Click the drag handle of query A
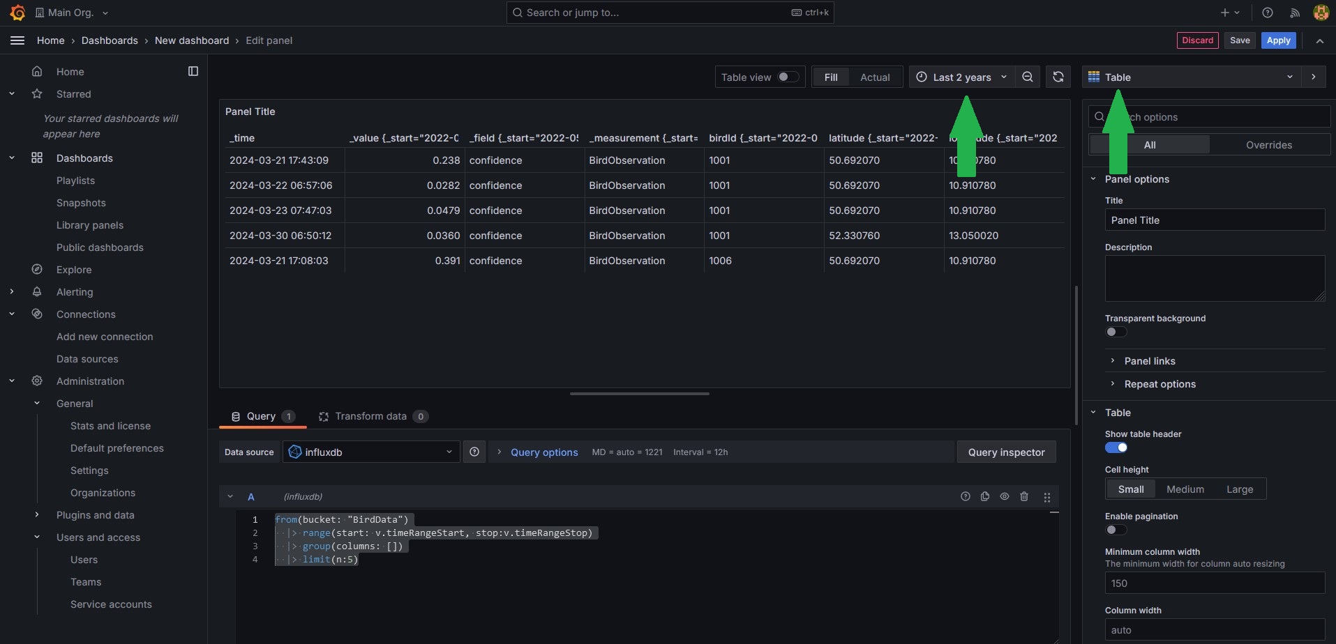 pyautogui.click(x=1047, y=497)
